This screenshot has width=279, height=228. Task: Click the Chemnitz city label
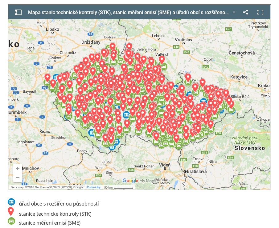(x=68, y=53)
